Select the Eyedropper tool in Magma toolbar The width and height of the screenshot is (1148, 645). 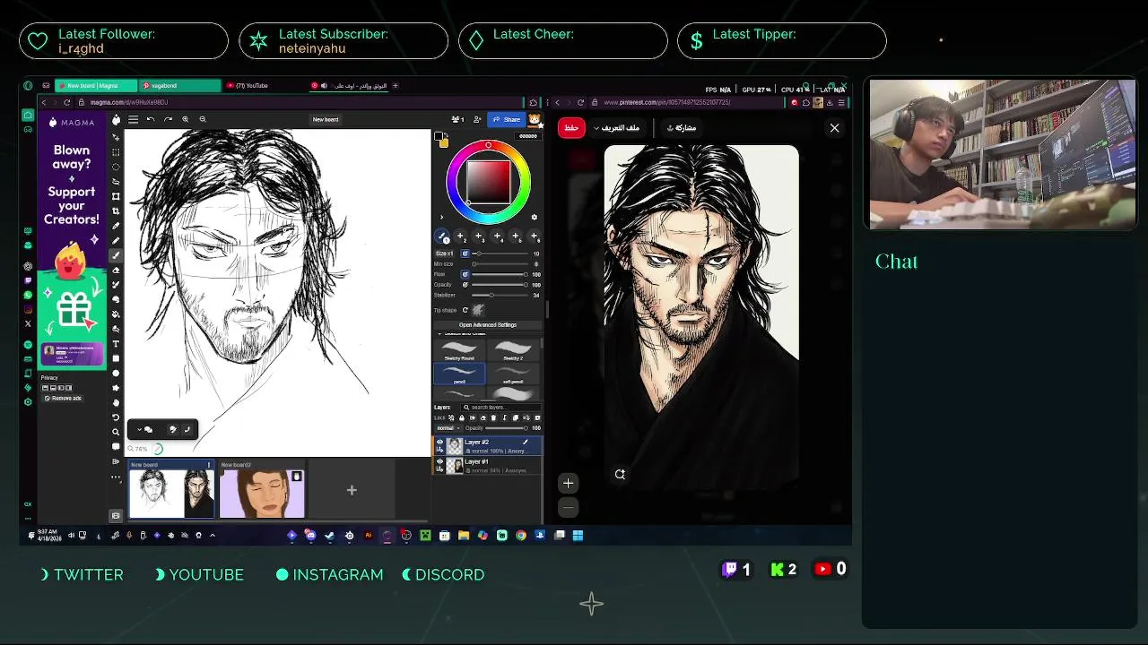(116, 226)
